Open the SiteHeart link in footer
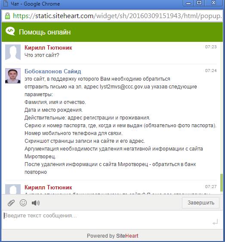This screenshot has height=242, width=225. [x=127, y=236]
